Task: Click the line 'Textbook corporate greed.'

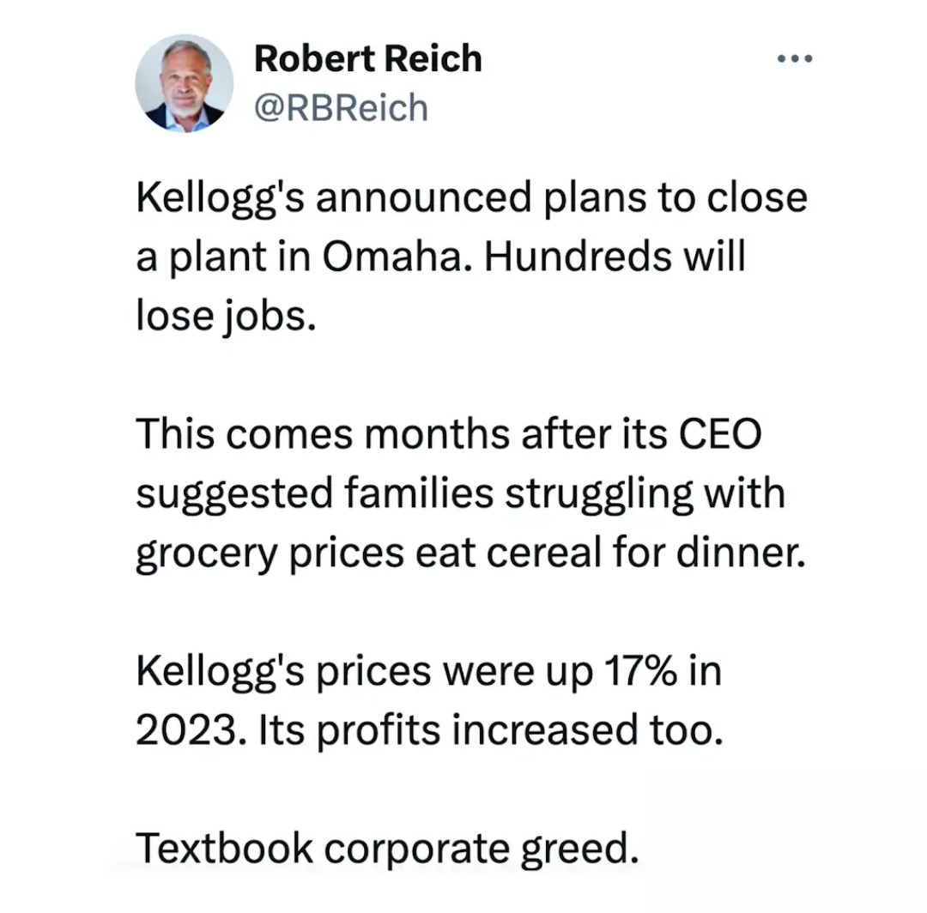Action: pyautogui.click(x=387, y=849)
